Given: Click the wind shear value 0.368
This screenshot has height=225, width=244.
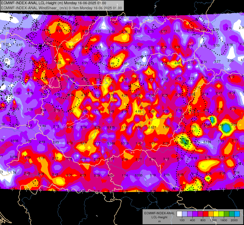Looking at the screenshot, I should (x=111, y=143).
